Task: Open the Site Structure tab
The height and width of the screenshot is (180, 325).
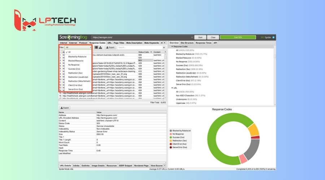Action: coord(187,43)
